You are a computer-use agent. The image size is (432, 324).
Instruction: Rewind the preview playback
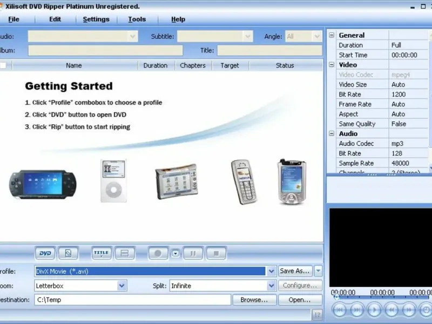(391, 310)
